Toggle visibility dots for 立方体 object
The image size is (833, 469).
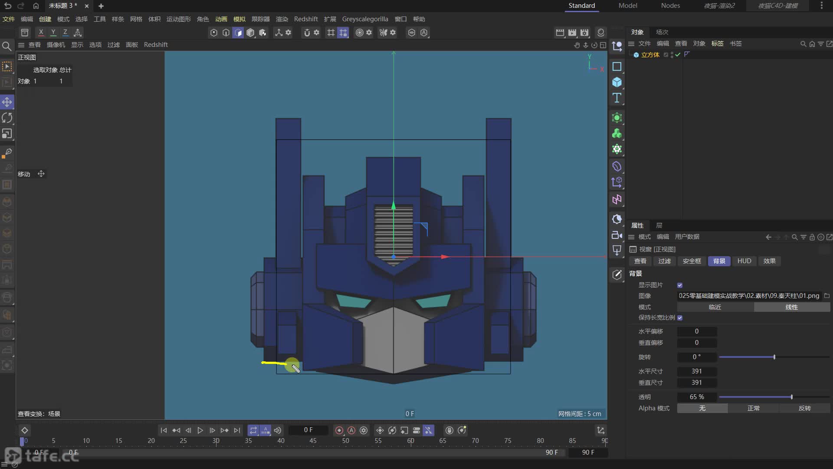pos(672,55)
